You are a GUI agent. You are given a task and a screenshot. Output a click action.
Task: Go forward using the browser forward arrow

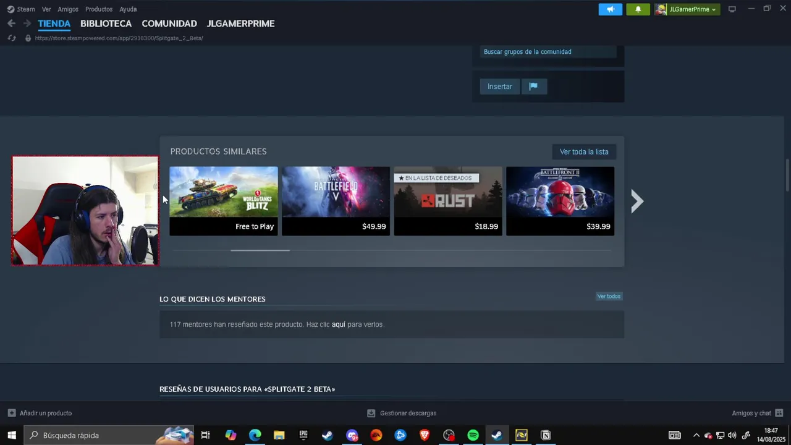(x=27, y=23)
